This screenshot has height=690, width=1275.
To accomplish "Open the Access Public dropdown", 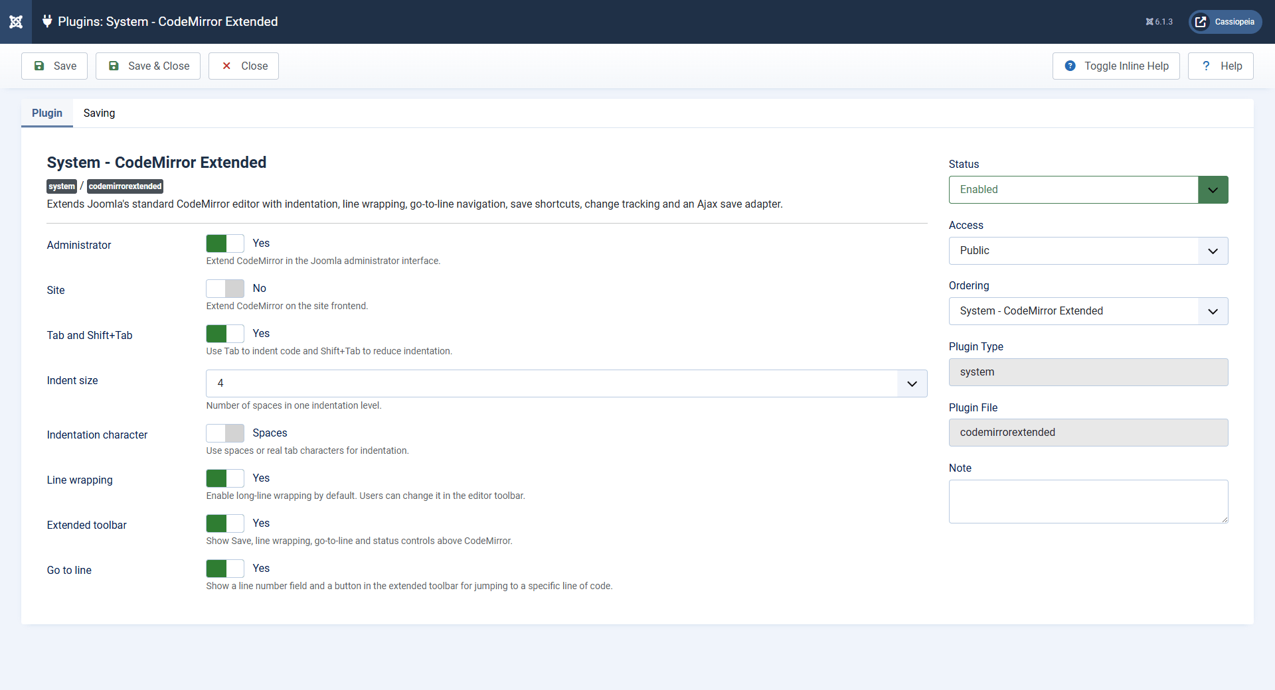I will (1088, 251).
